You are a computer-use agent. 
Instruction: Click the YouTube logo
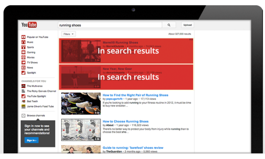coord(29,25)
